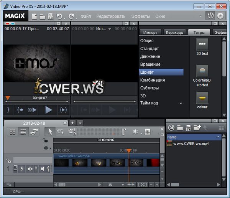Open the project tabs dropdown arrow
Screen dimensions: 230x198
tap(80, 123)
